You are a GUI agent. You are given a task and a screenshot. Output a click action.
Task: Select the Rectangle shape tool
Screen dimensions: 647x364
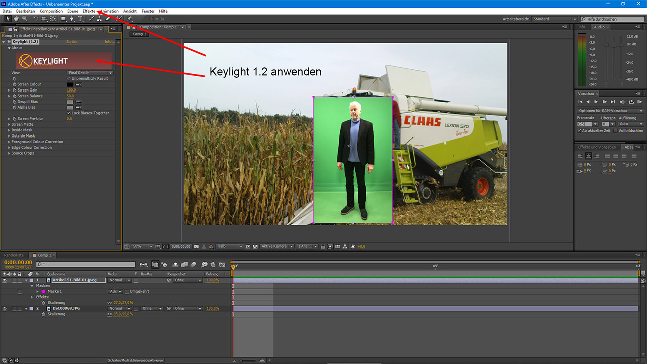coord(64,19)
